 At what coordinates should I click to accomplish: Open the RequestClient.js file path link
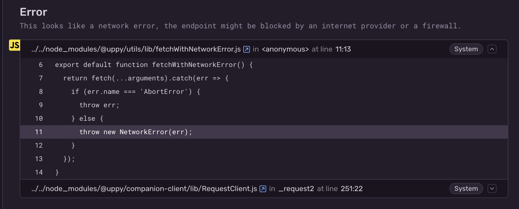point(144,189)
